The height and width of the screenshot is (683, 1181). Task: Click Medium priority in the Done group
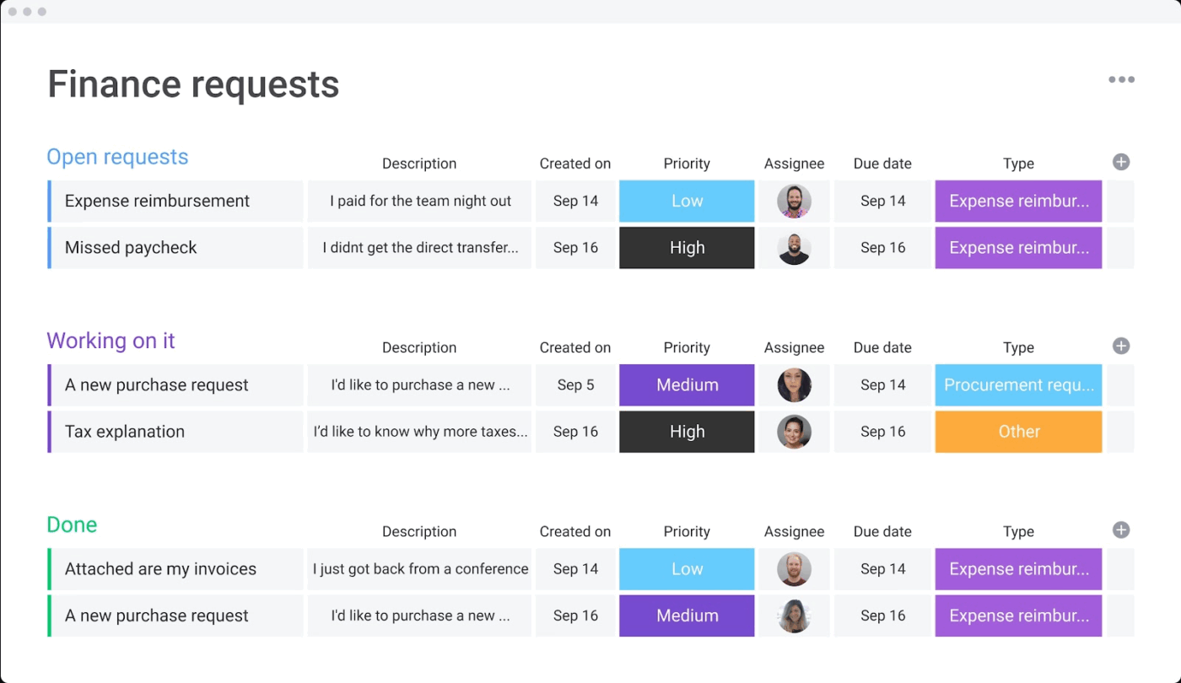point(687,616)
